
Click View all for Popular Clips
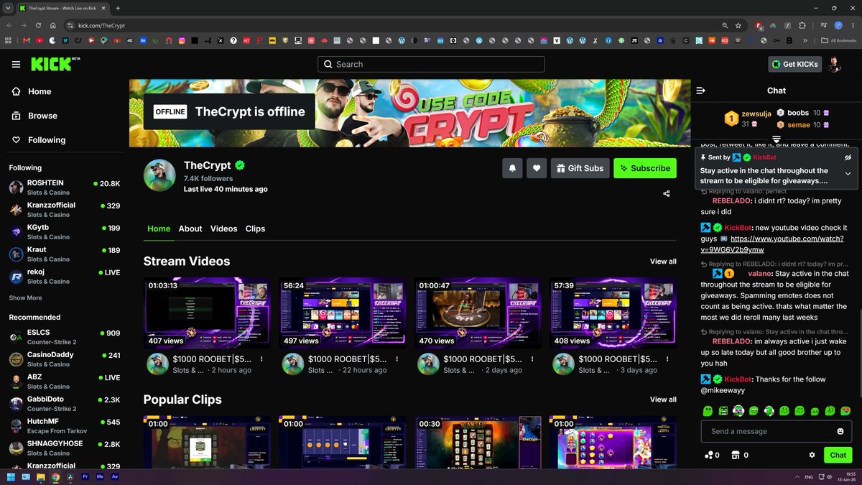[x=663, y=399]
